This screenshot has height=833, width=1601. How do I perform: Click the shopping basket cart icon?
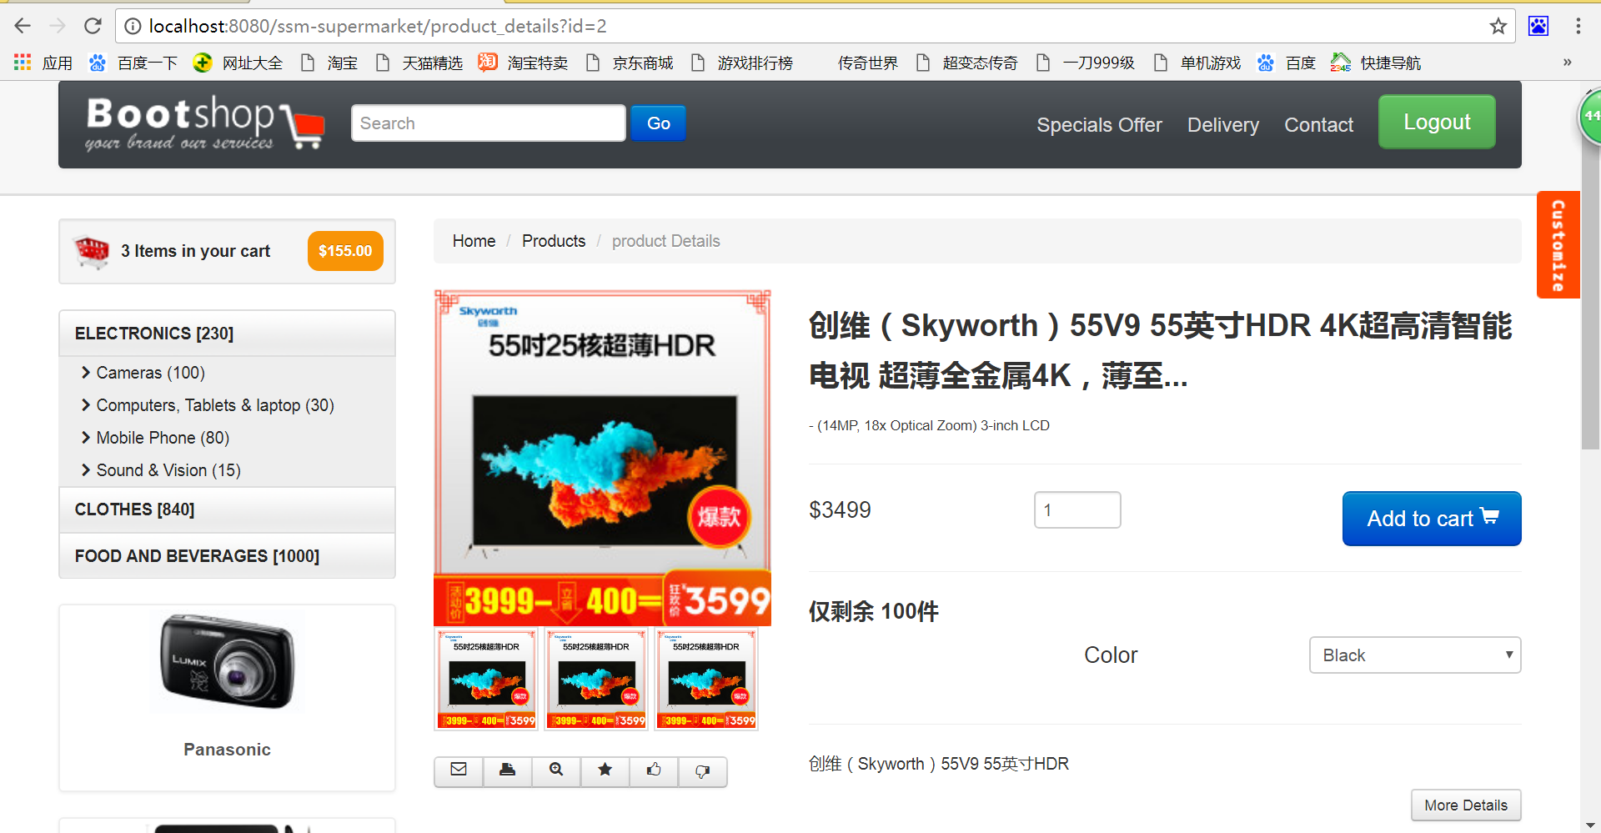click(x=92, y=251)
